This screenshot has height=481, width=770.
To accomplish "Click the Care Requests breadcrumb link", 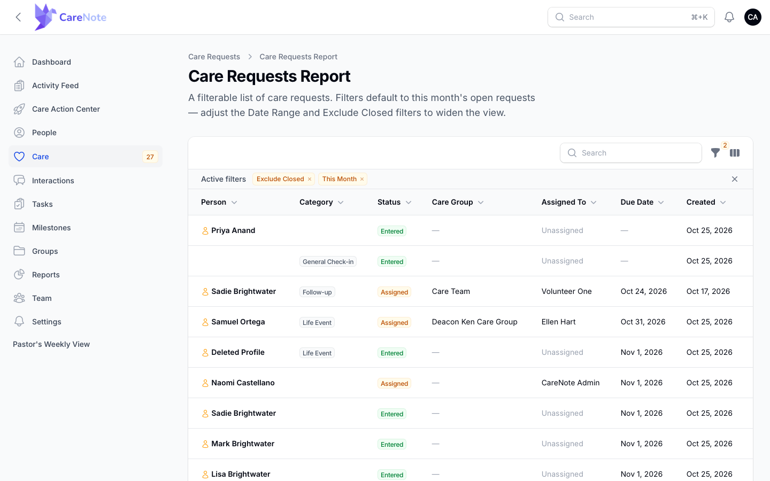I will click(214, 57).
